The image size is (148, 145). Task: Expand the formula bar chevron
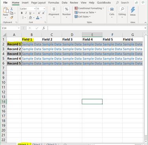click(145, 28)
